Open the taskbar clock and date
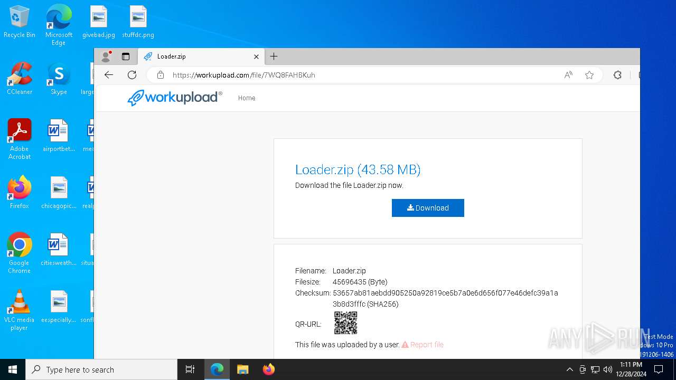This screenshot has height=380, width=676. coord(631,369)
